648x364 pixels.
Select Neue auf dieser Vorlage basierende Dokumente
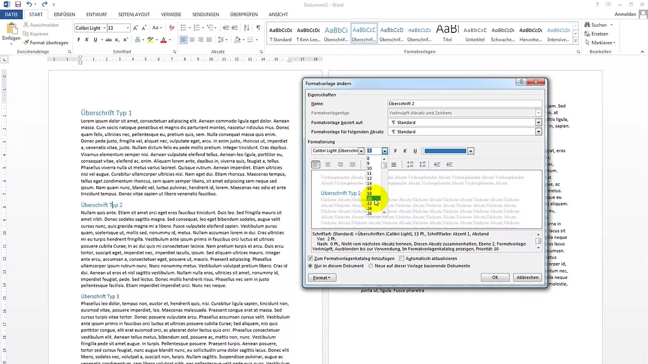pos(371,266)
